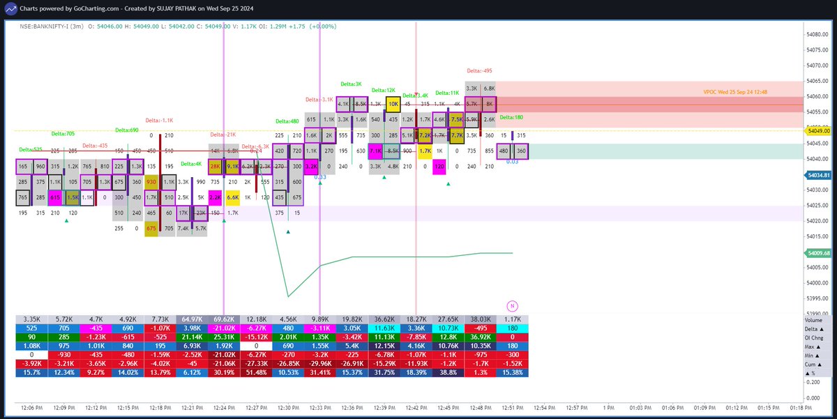Image resolution: width=837 pixels, height=419 pixels.
Task: Click the magenta 120 footprint cell
Action: pos(439,167)
